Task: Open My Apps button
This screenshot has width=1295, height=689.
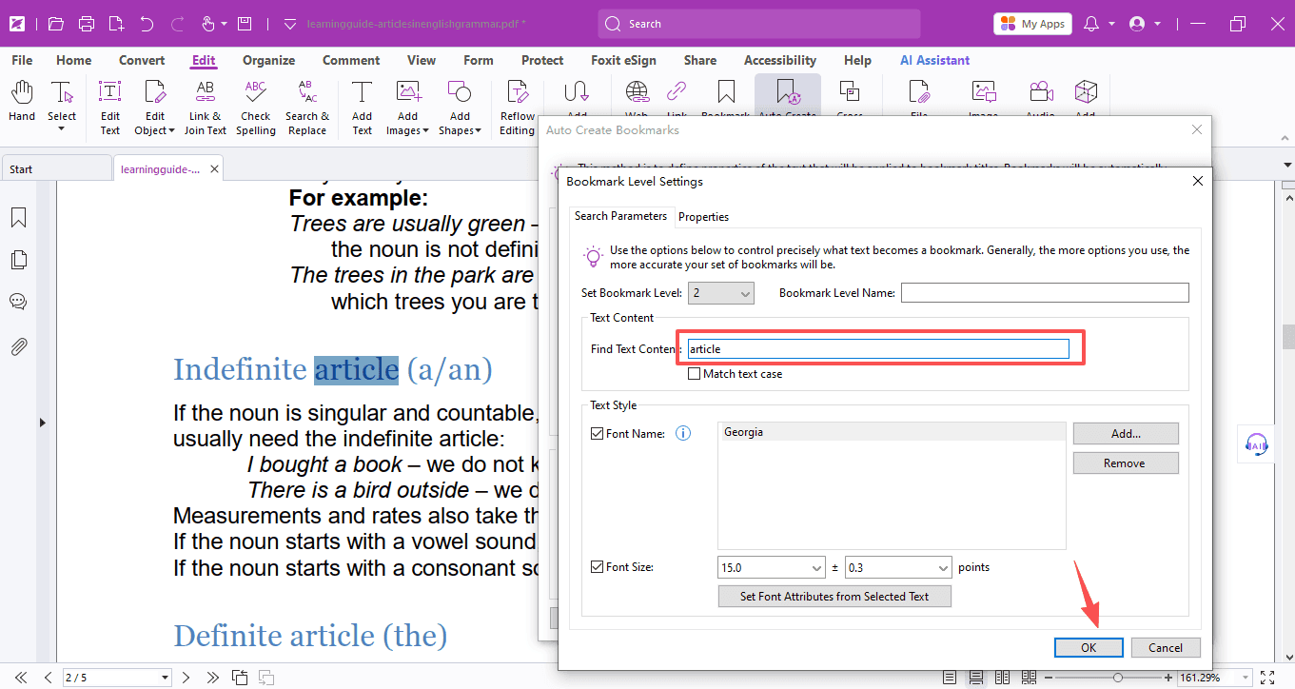Action: pos(1032,24)
